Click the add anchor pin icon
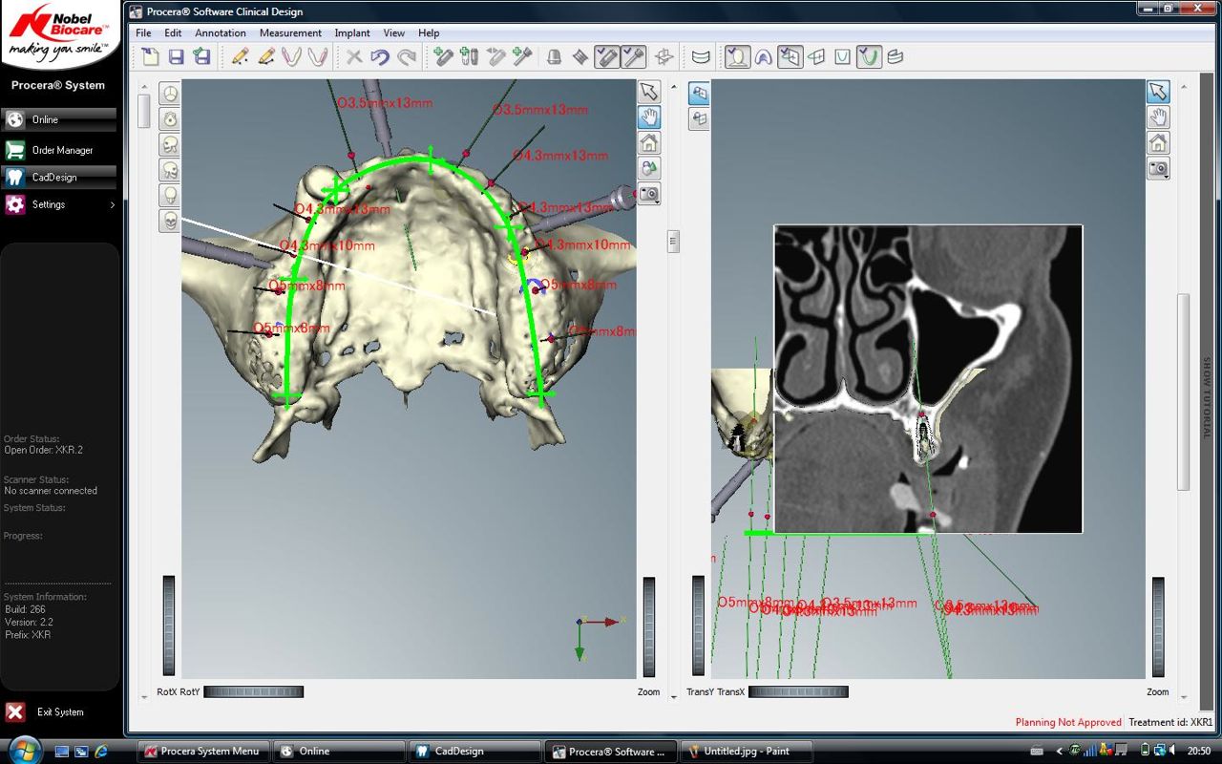The height and width of the screenshot is (764, 1222). (495, 57)
